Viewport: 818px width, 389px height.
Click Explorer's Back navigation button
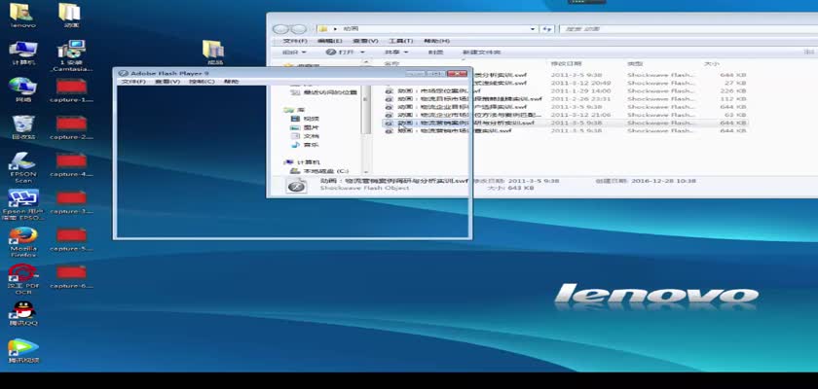280,29
